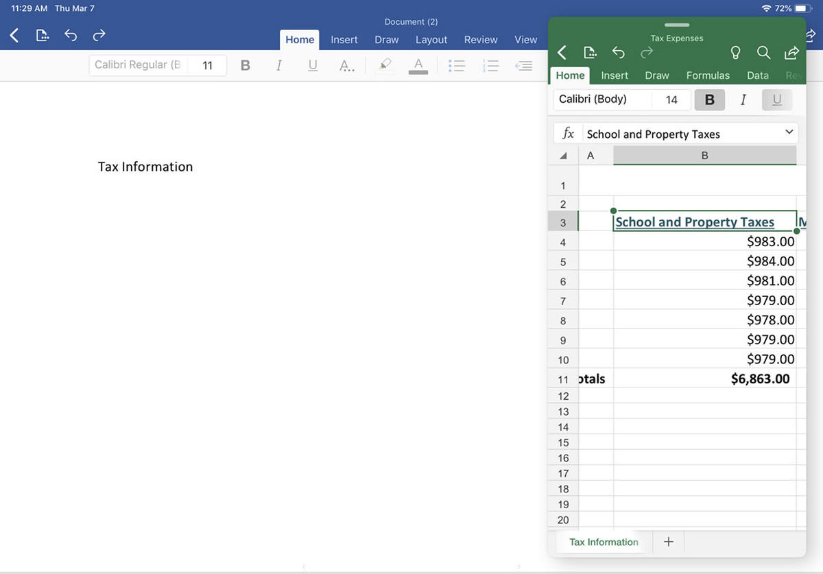The image size is (823, 574).
Task: Toggle underline formatting in Excel
Action: pyautogui.click(x=776, y=100)
